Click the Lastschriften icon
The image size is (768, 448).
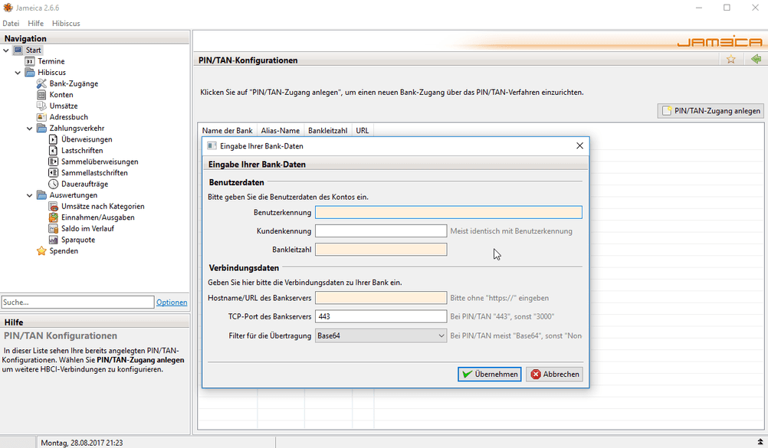(54, 150)
